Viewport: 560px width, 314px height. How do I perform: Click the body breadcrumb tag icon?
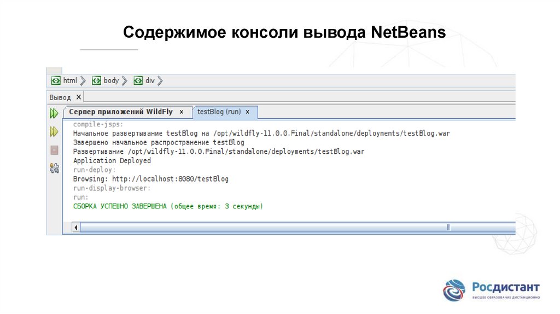coord(96,81)
